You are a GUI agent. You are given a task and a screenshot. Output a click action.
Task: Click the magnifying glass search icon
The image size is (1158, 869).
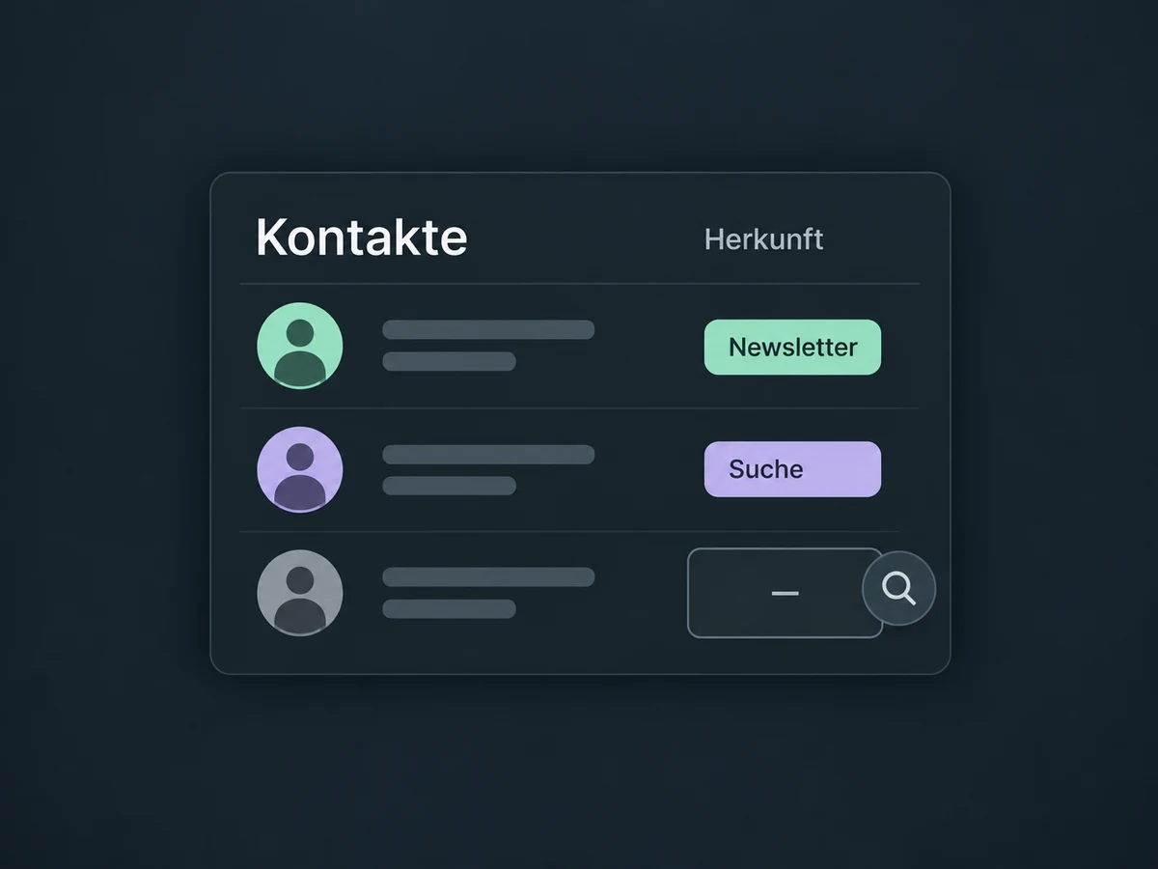[x=898, y=588]
